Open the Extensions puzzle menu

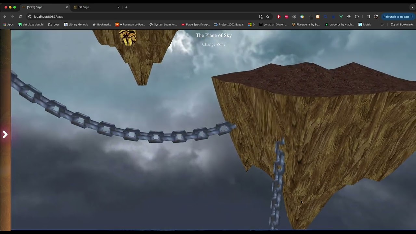pyautogui.click(x=357, y=17)
